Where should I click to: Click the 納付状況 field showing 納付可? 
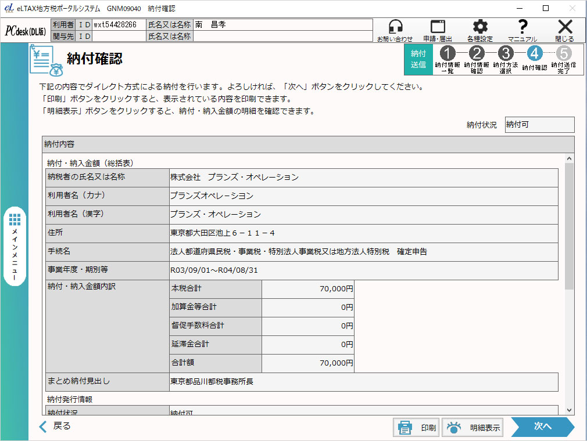539,125
